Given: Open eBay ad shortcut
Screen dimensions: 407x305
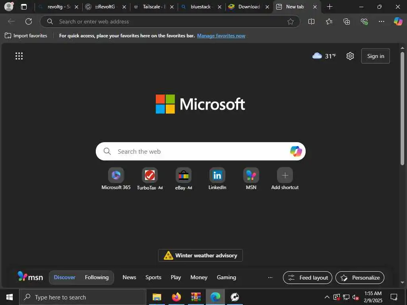Looking at the screenshot, I should coord(184,179).
